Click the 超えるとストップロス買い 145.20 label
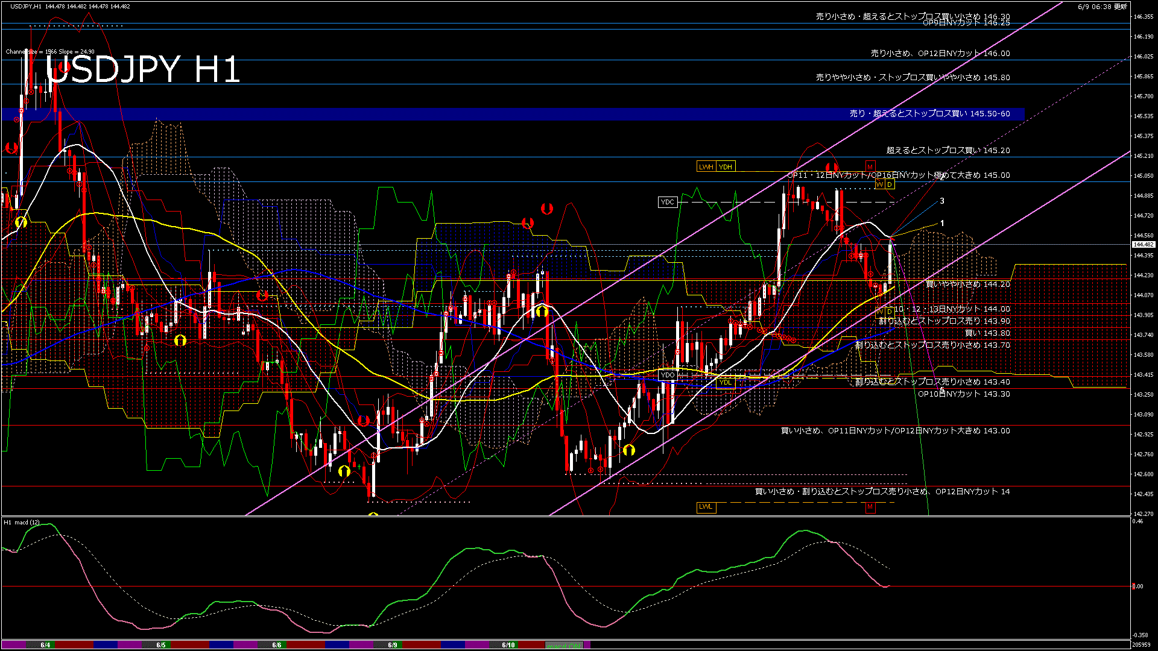The height and width of the screenshot is (651, 1158). [x=948, y=151]
